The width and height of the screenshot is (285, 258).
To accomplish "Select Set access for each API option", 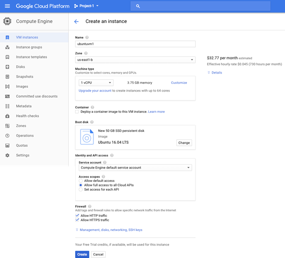I will click(81, 189).
